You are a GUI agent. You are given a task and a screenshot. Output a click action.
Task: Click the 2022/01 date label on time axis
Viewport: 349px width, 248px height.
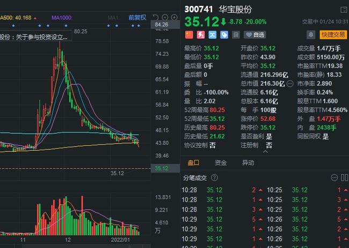(x=120, y=240)
